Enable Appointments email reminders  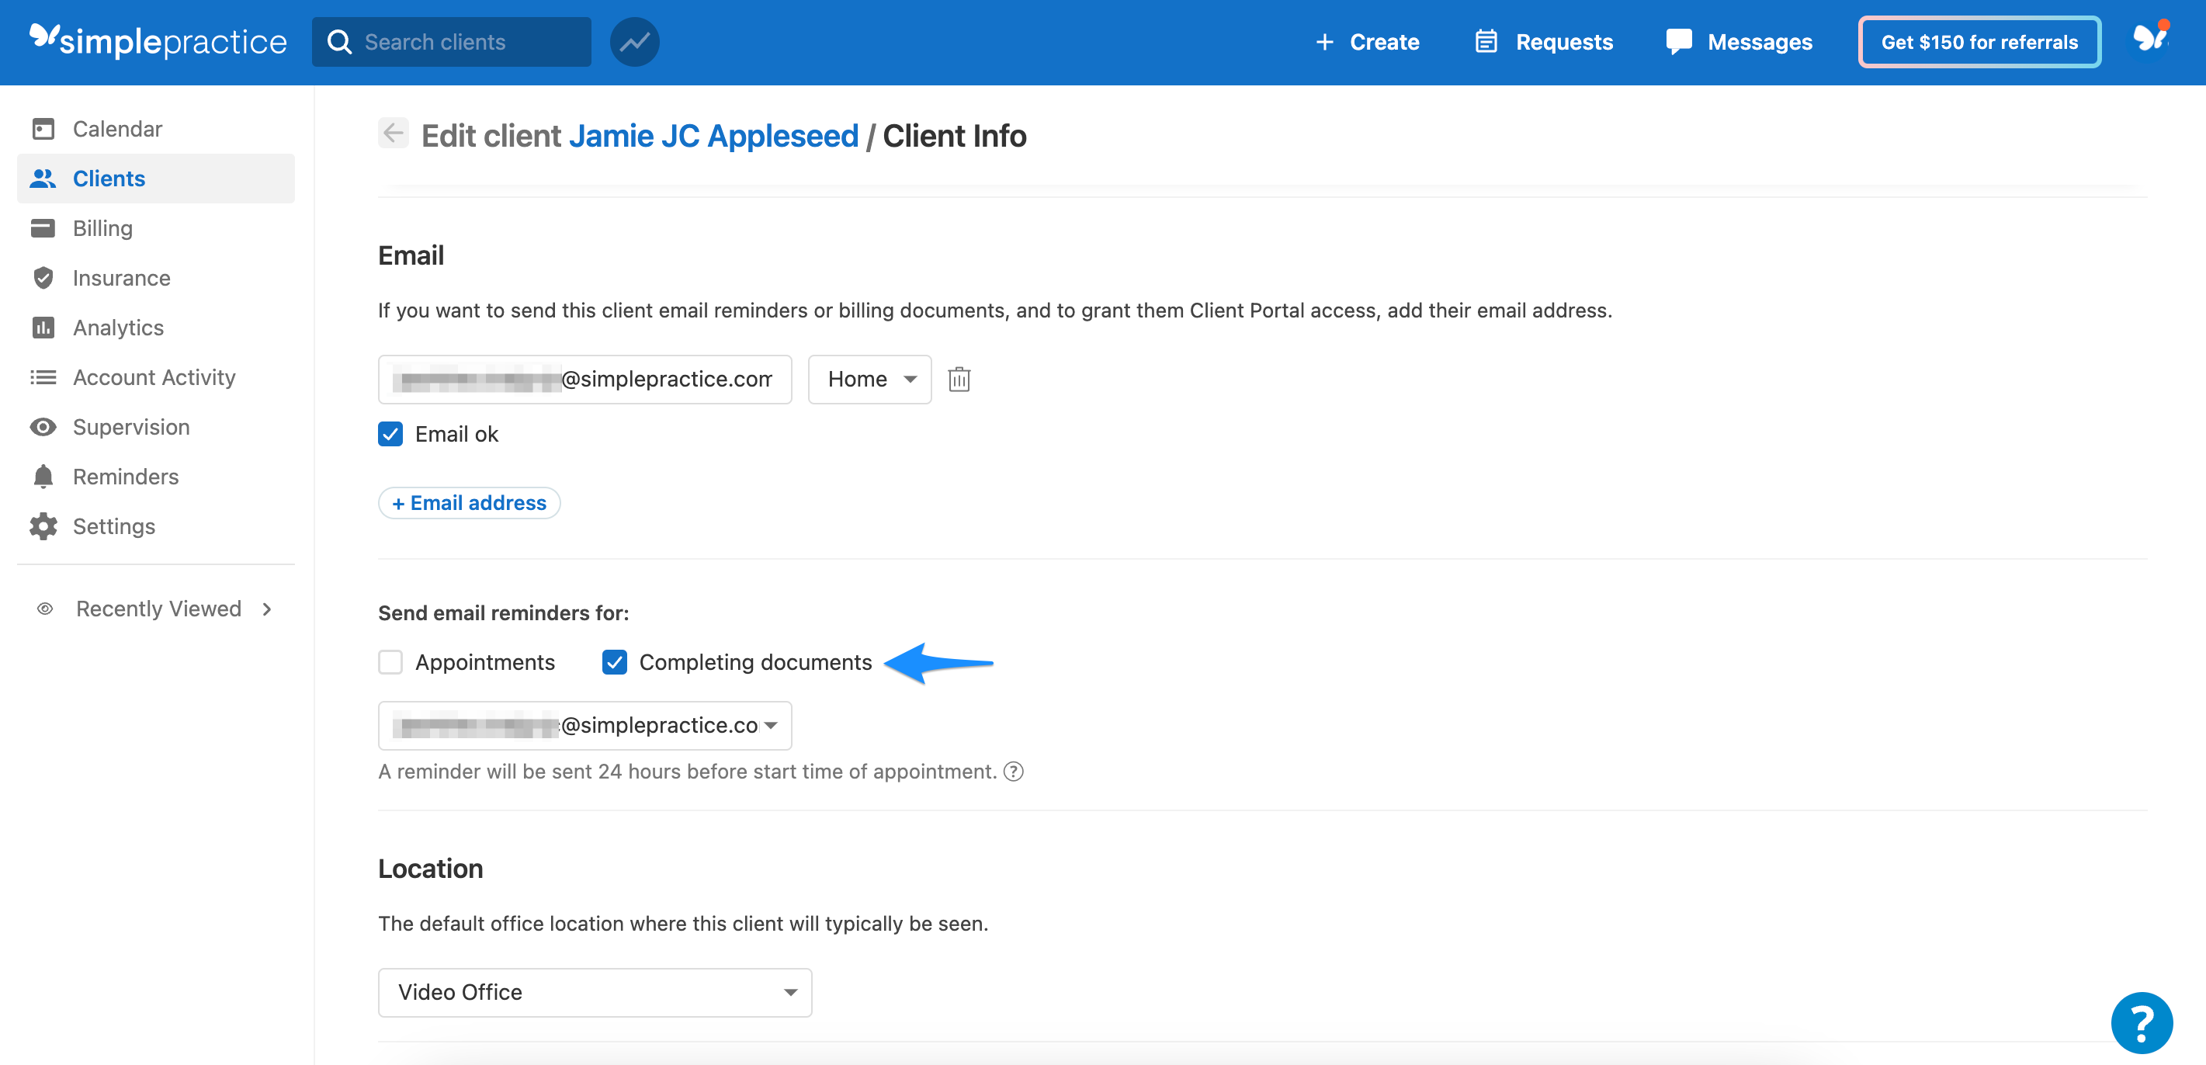(390, 662)
